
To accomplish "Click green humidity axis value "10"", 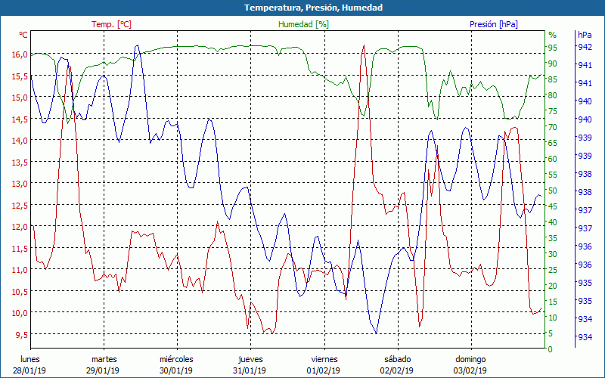I will click(x=553, y=318).
